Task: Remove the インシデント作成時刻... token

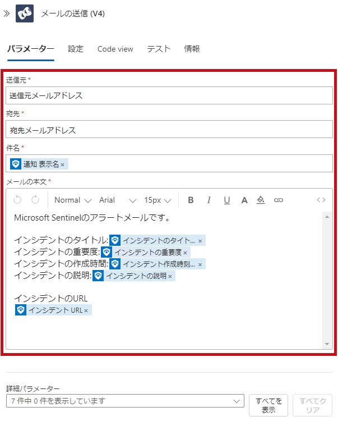Action: [x=200, y=265]
